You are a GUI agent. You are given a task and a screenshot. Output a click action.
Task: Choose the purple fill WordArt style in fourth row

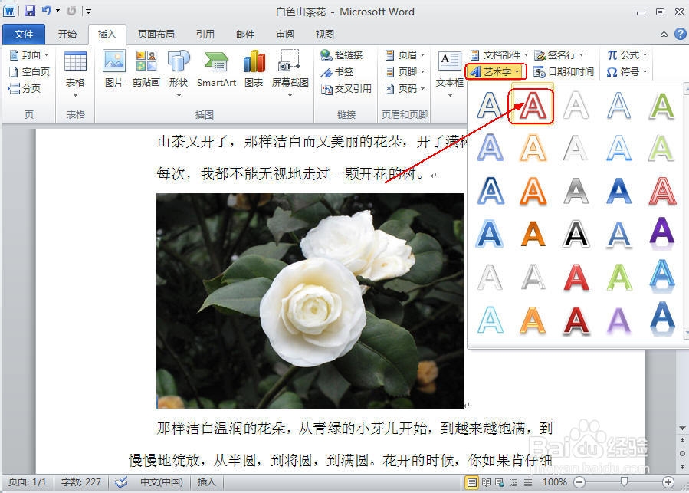pos(661,234)
